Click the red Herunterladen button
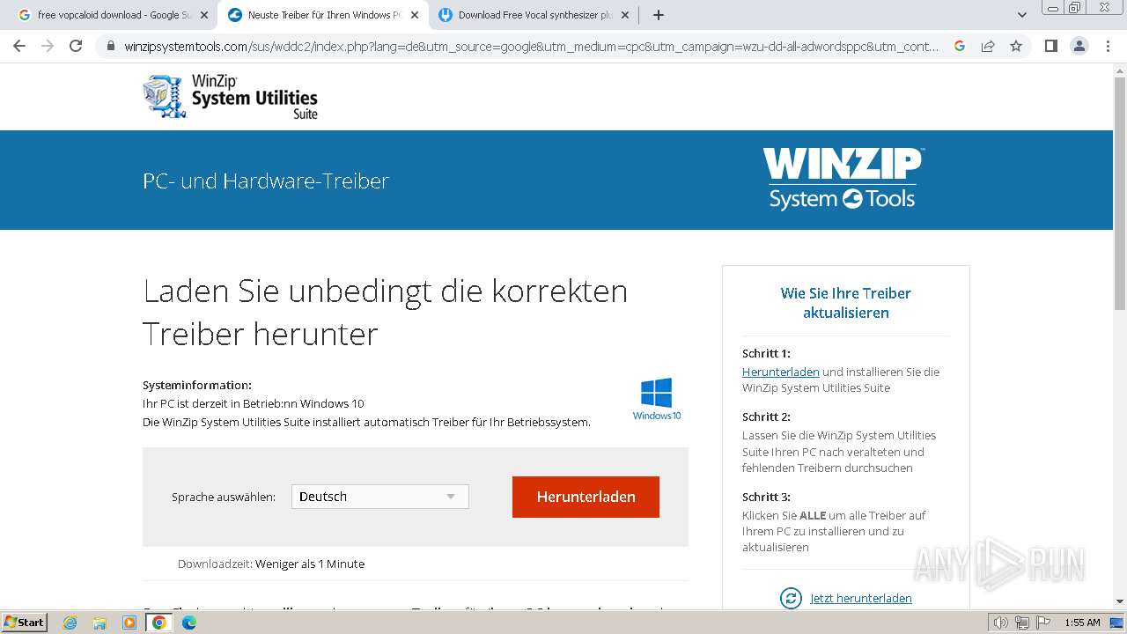The width and height of the screenshot is (1127, 634). tap(586, 497)
